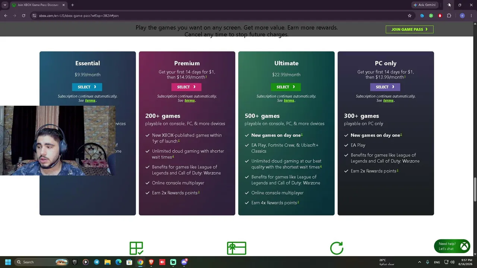The image size is (477, 268).
Task: Select the Ultimate plan
Action: (x=286, y=87)
